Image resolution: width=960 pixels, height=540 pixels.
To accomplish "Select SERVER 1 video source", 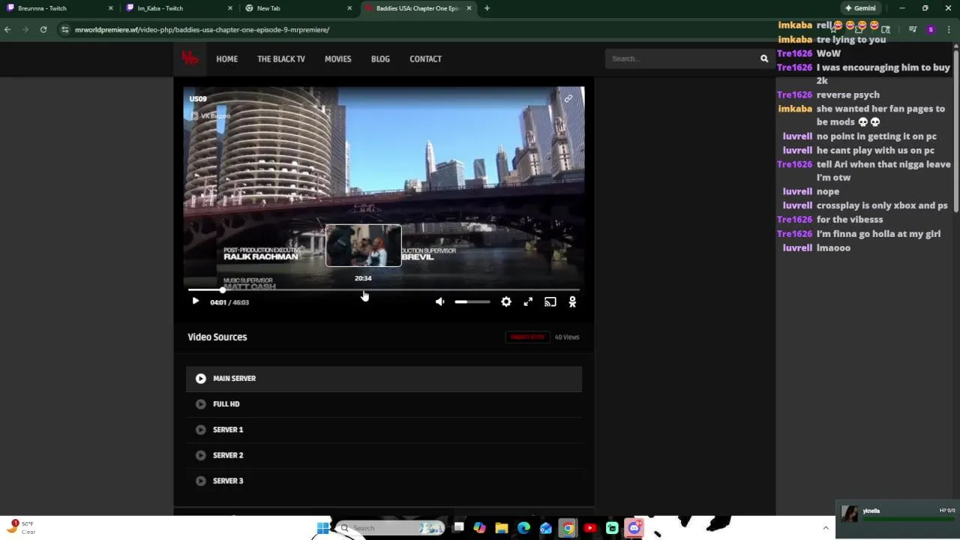I will pos(384,430).
